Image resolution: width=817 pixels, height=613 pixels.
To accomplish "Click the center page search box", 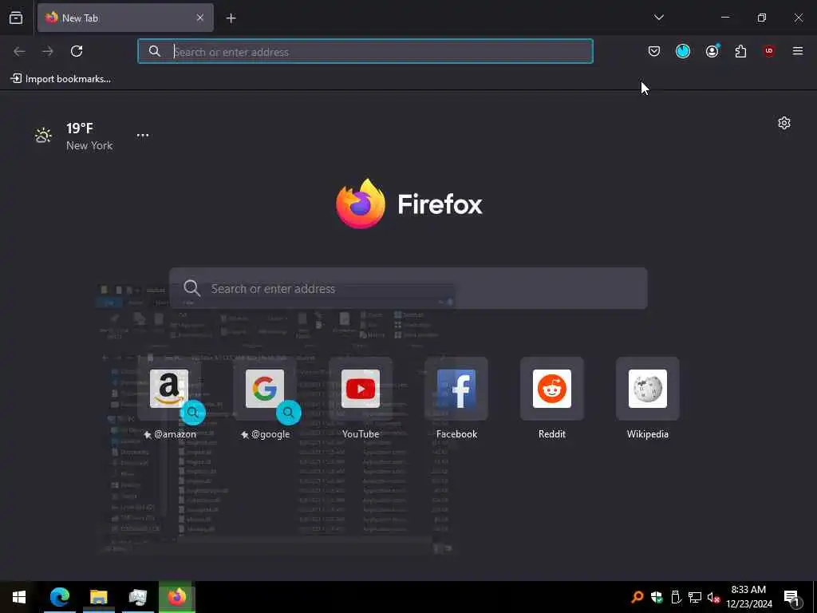I will [408, 288].
